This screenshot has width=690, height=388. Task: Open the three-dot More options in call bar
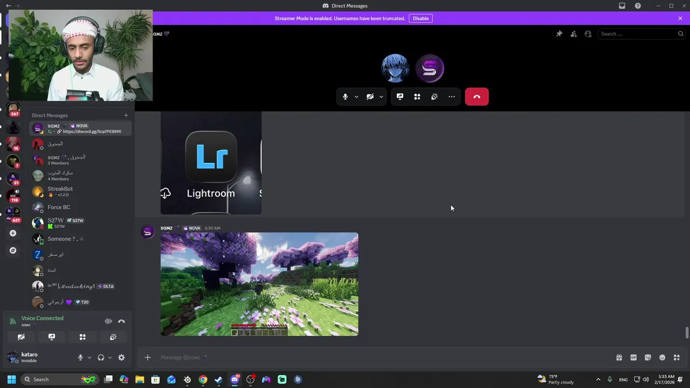click(x=452, y=96)
